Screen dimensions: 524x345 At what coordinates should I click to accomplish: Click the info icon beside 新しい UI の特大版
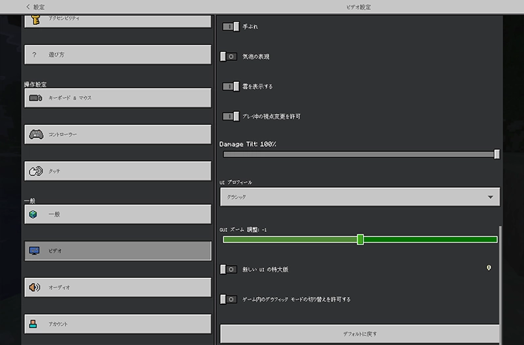tap(489, 268)
